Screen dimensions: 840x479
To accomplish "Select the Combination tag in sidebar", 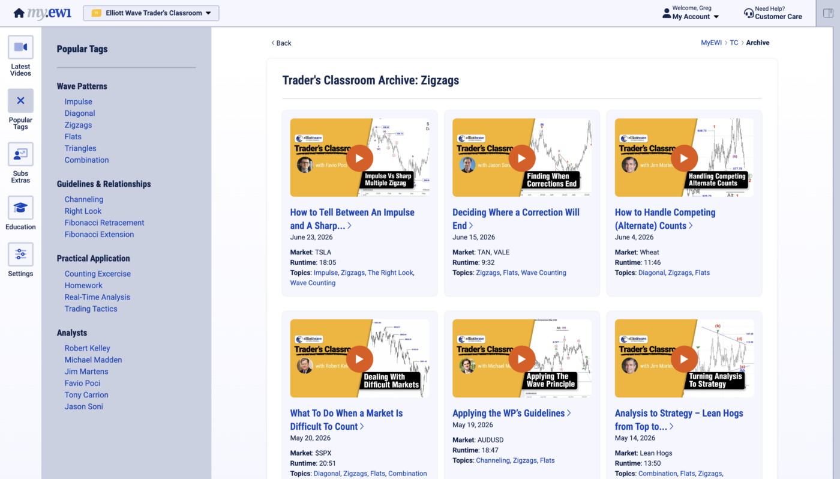I will [x=87, y=160].
